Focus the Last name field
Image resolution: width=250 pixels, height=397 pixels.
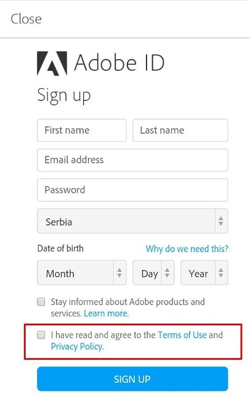(180, 131)
